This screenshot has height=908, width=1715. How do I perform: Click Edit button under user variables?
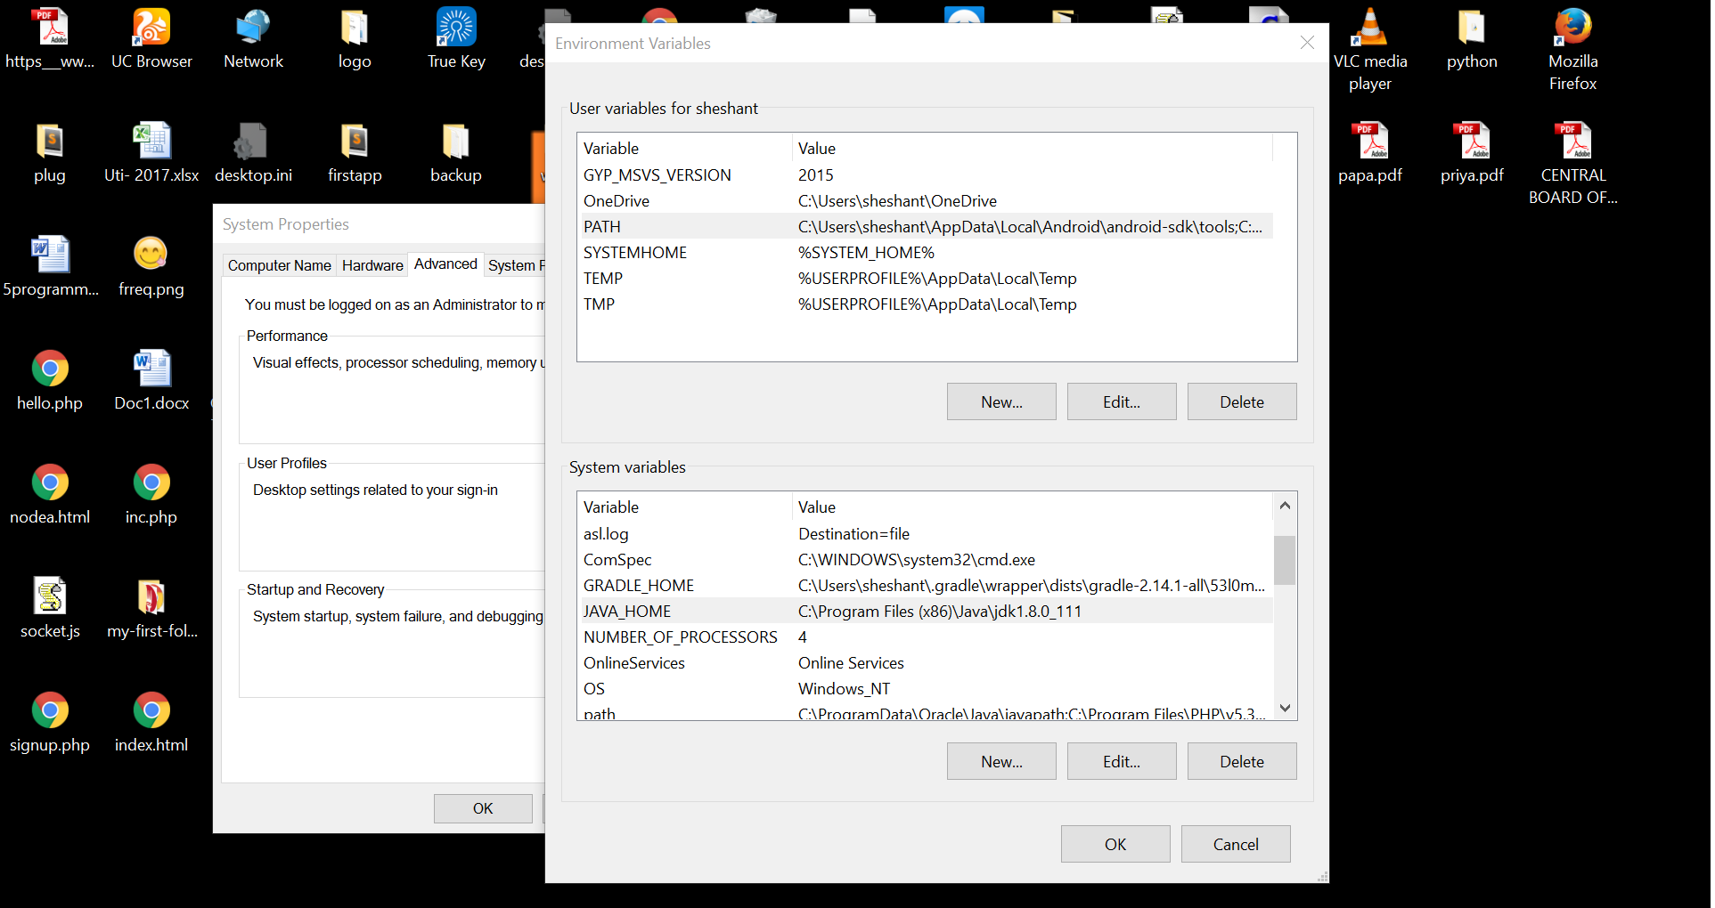click(1122, 402)
